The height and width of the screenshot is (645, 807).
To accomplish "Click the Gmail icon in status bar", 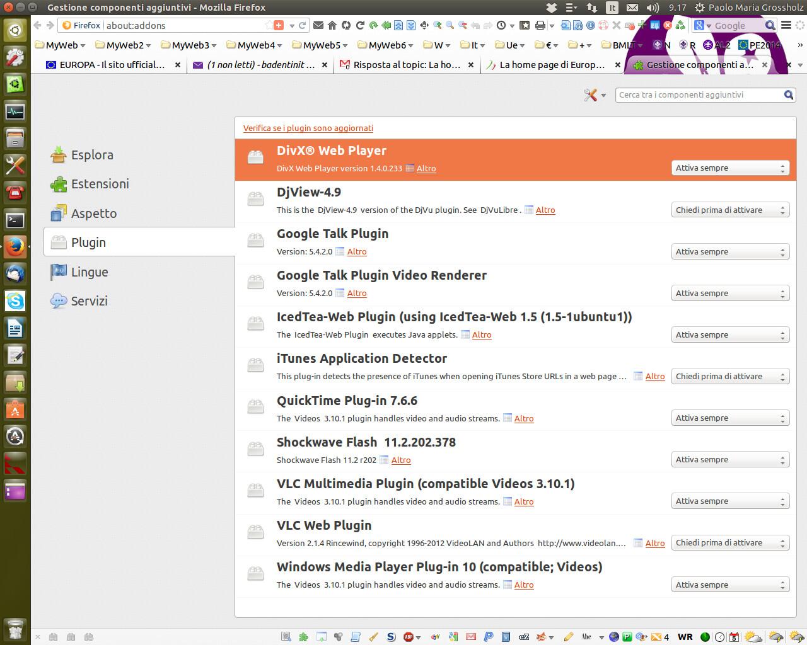I will (470, 637).
